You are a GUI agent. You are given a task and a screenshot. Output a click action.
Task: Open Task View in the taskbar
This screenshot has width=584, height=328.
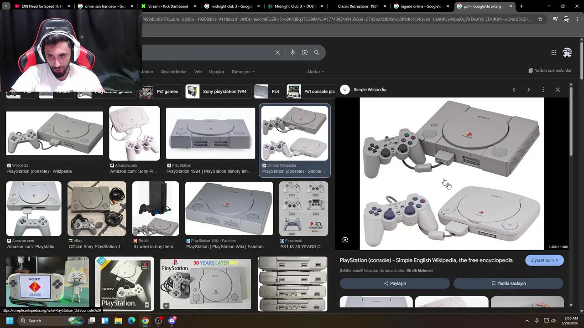tap(92, 321)
